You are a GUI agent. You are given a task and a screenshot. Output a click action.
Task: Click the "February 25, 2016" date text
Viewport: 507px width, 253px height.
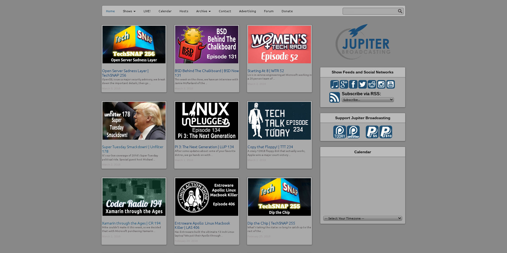click(x=259, y=236)
